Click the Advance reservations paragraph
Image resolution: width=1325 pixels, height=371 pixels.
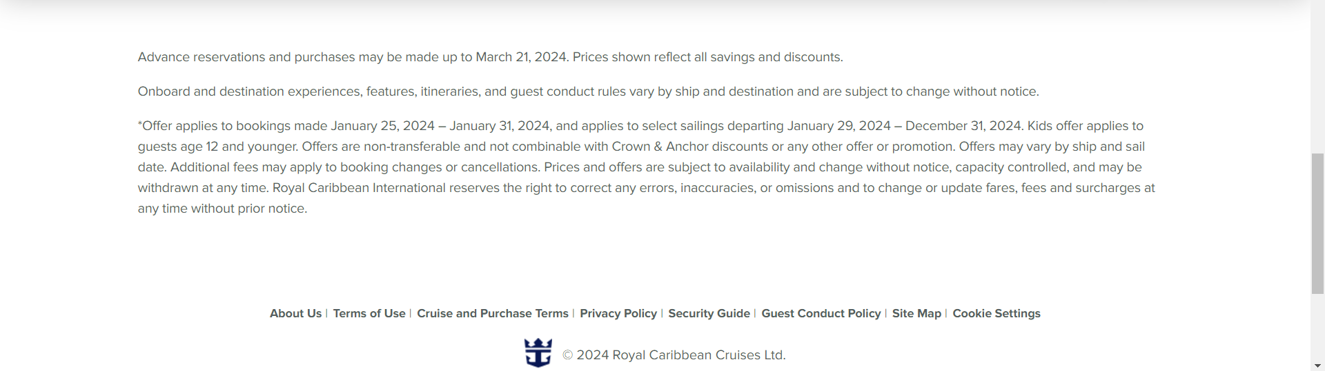pos(490,57)
